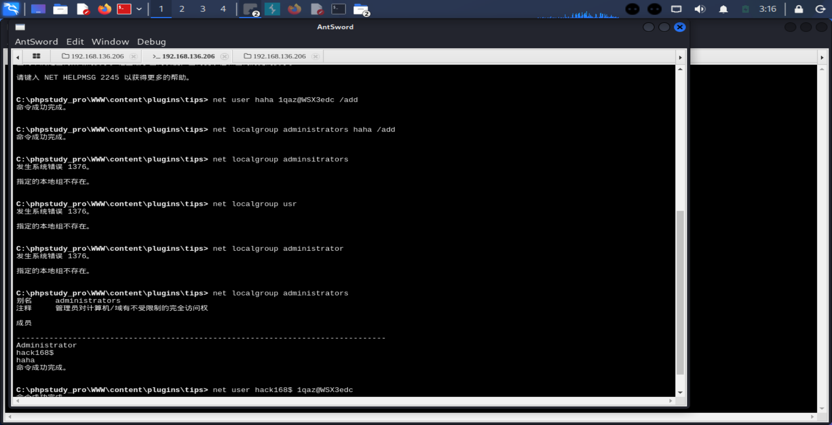Click the terminal horizontal scroll right arrow
This screenshot has width=832, height=425.
670,401
